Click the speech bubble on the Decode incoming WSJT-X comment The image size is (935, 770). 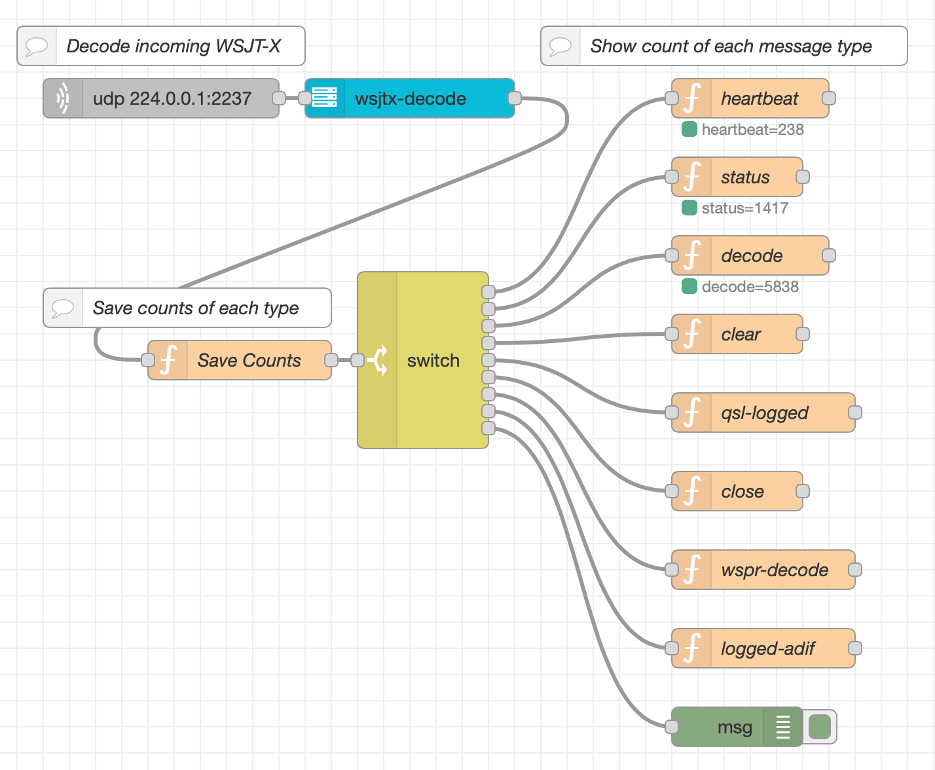click(37, 46)
